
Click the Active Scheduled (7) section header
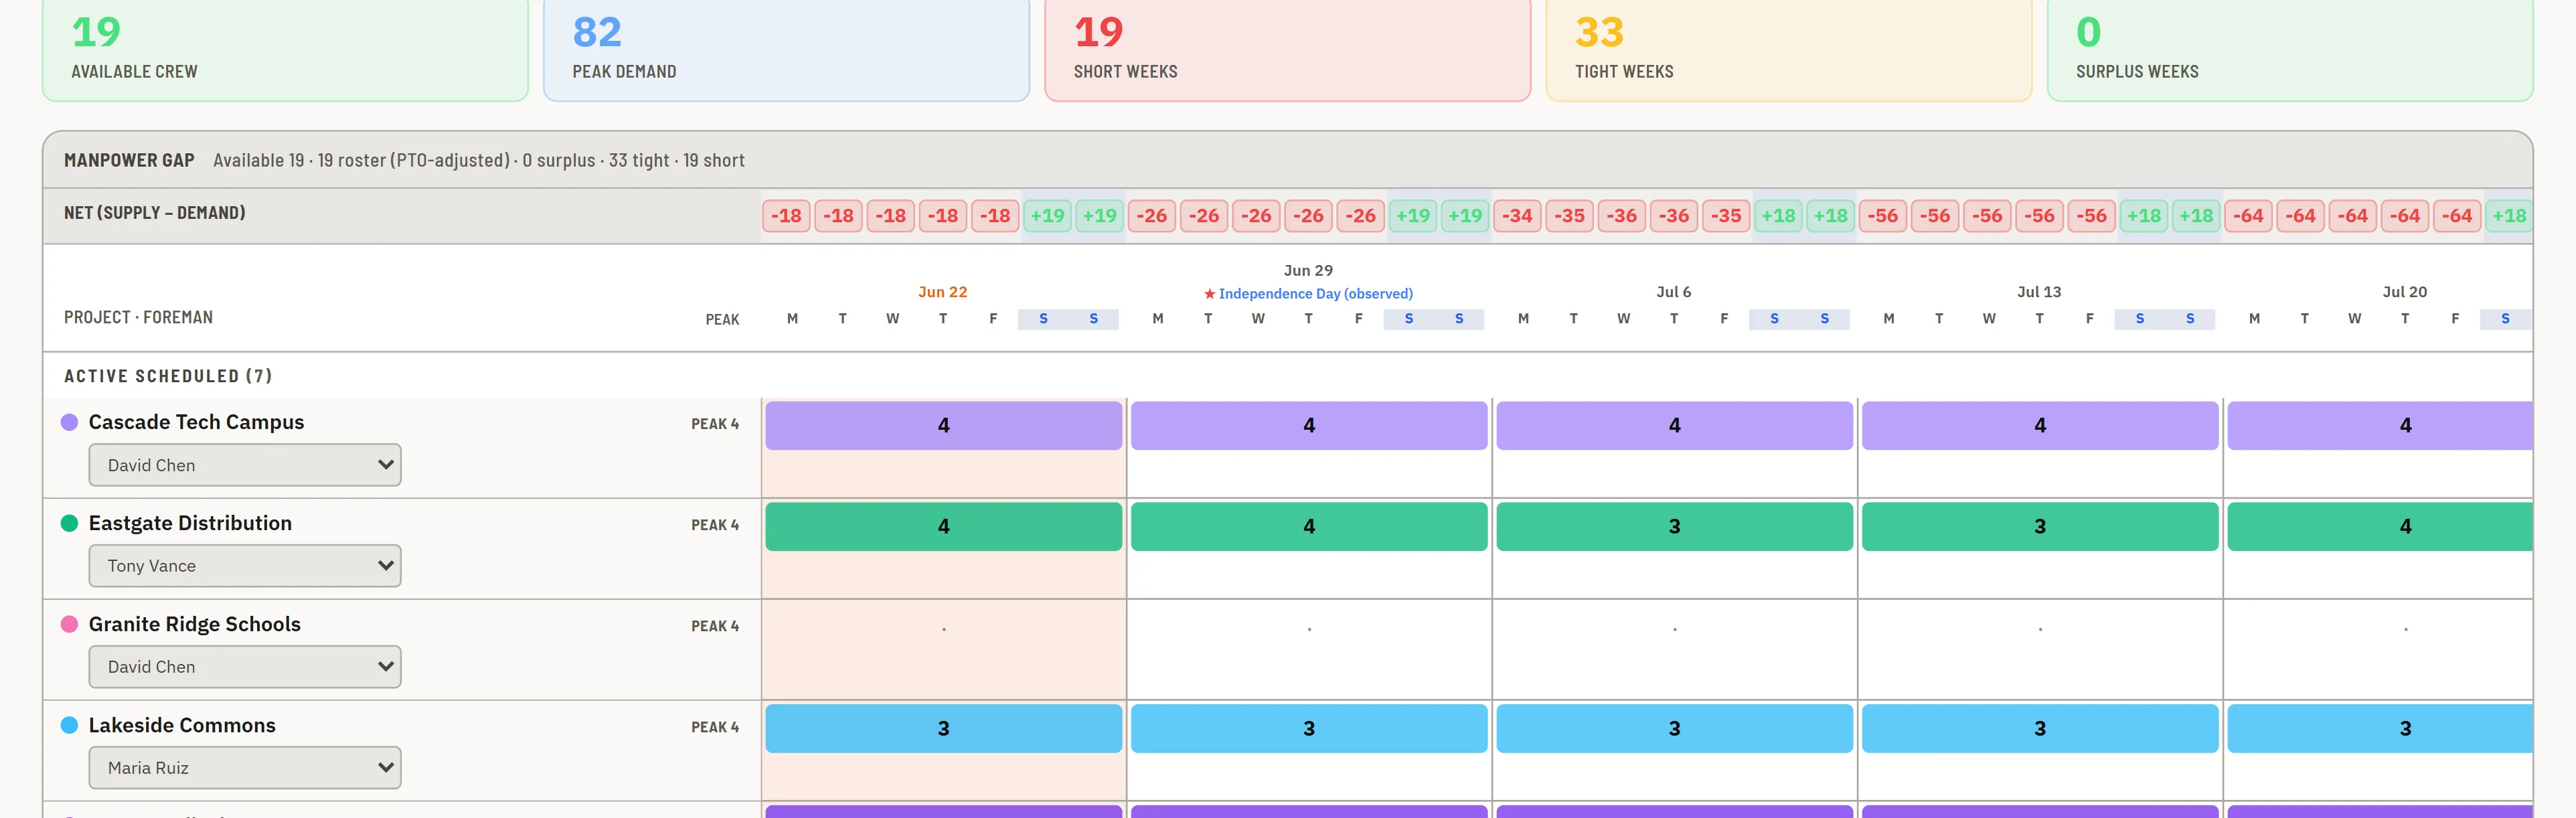168,376
